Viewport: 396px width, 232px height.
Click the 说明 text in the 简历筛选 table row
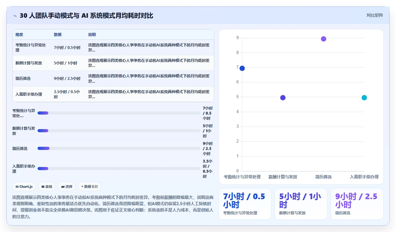click(149, 79)
